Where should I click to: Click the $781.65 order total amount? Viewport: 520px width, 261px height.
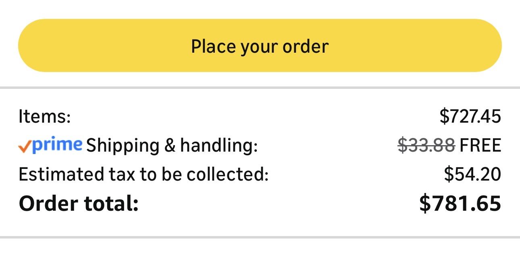click(460, 203)
